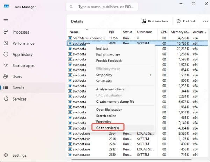
Task: Click the horizontal scrollbar at bottom
Action: (132, 159)
